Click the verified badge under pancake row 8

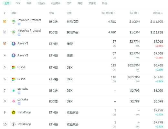coord(19,103)
